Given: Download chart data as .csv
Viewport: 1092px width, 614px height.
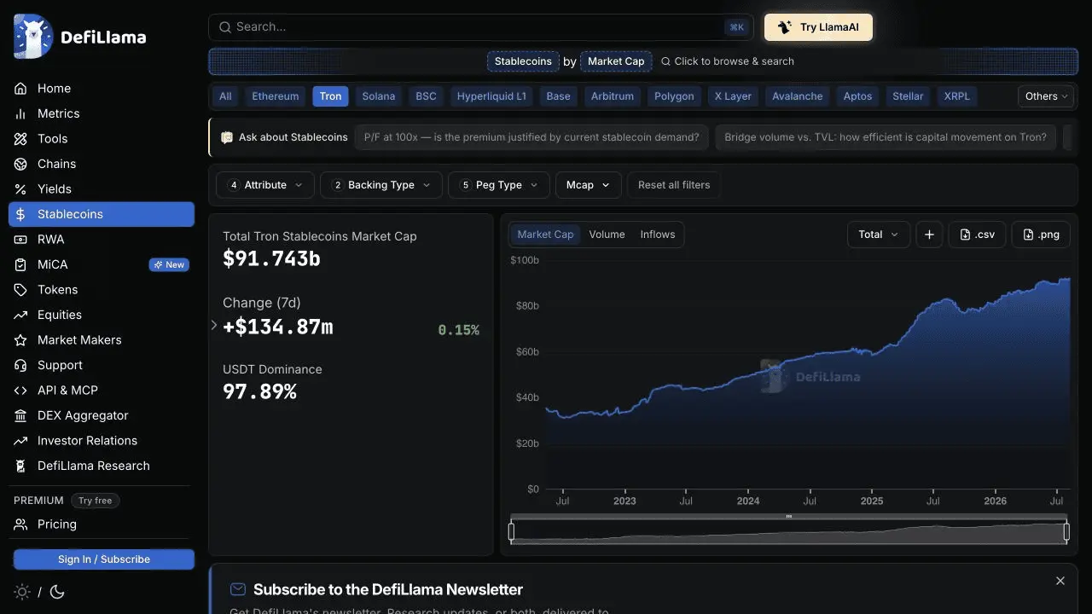Looking at the screenshot, I should (x=977, y=235).
